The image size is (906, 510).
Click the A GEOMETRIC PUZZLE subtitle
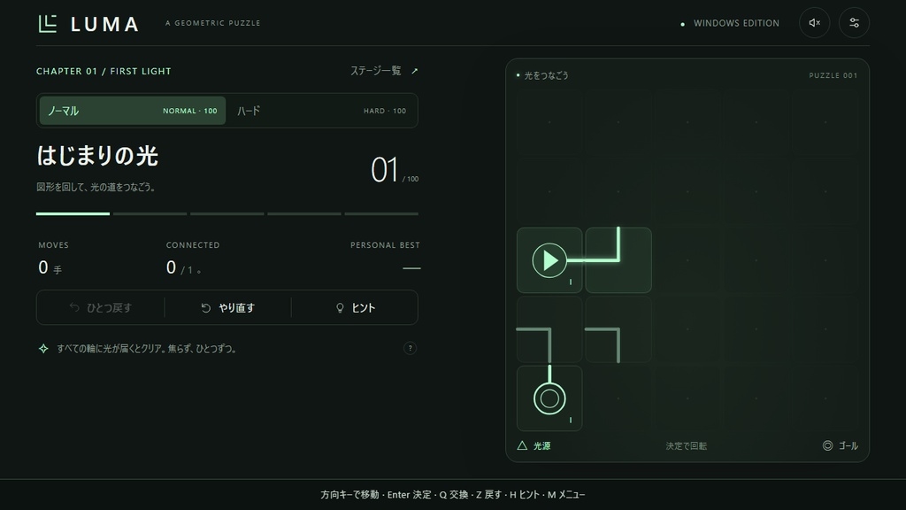click(212, 23)
